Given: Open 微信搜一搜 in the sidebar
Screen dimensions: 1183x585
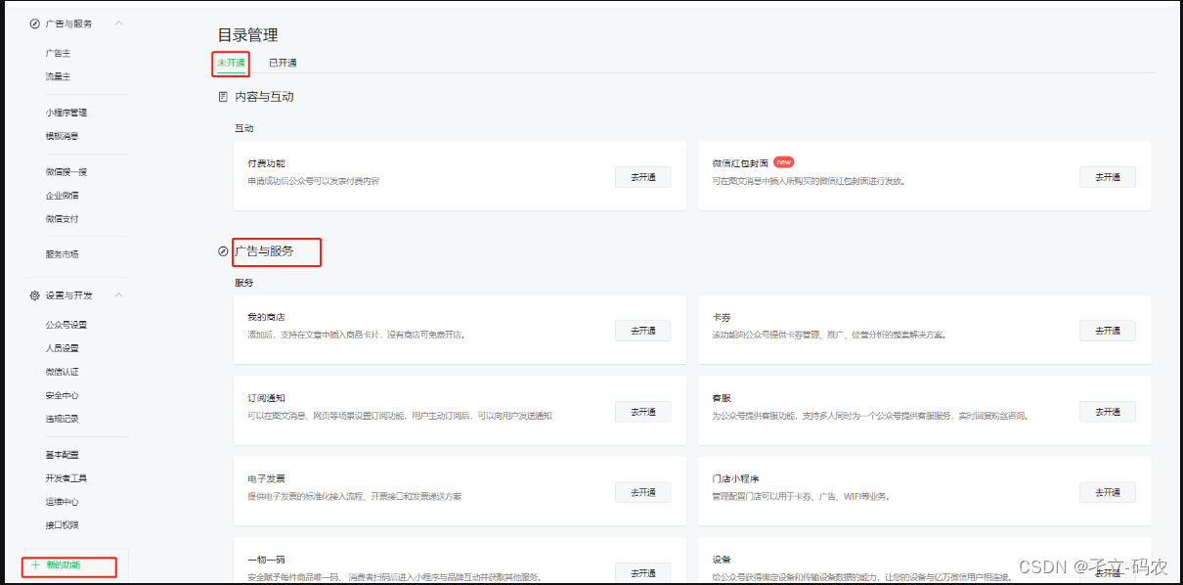Looking at the screenshot, I should [x=66, y=172].
